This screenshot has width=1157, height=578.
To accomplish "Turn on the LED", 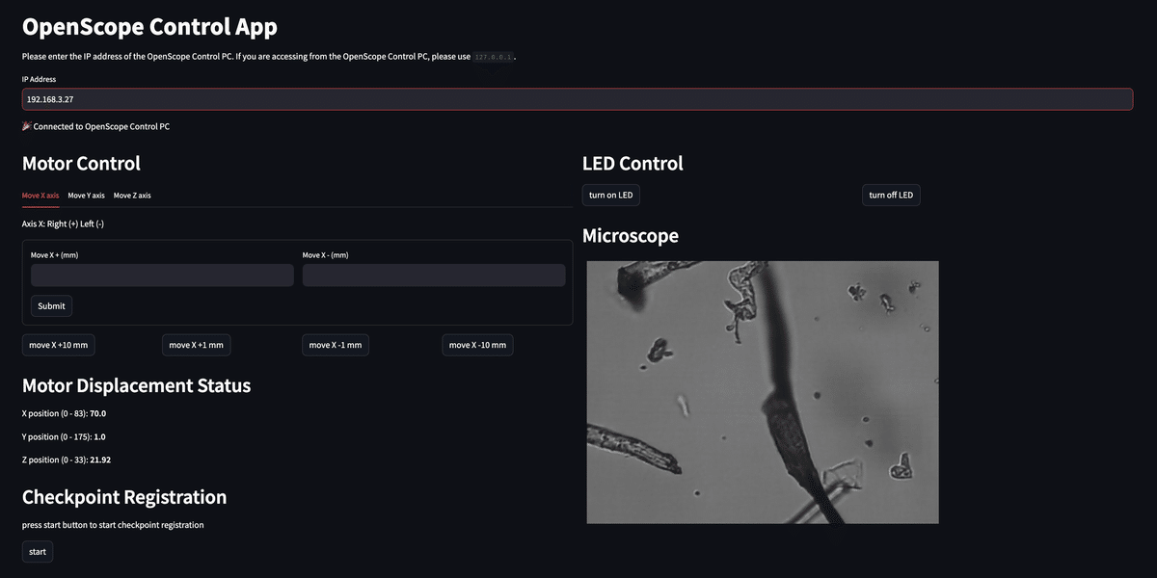I will point(611,196).
